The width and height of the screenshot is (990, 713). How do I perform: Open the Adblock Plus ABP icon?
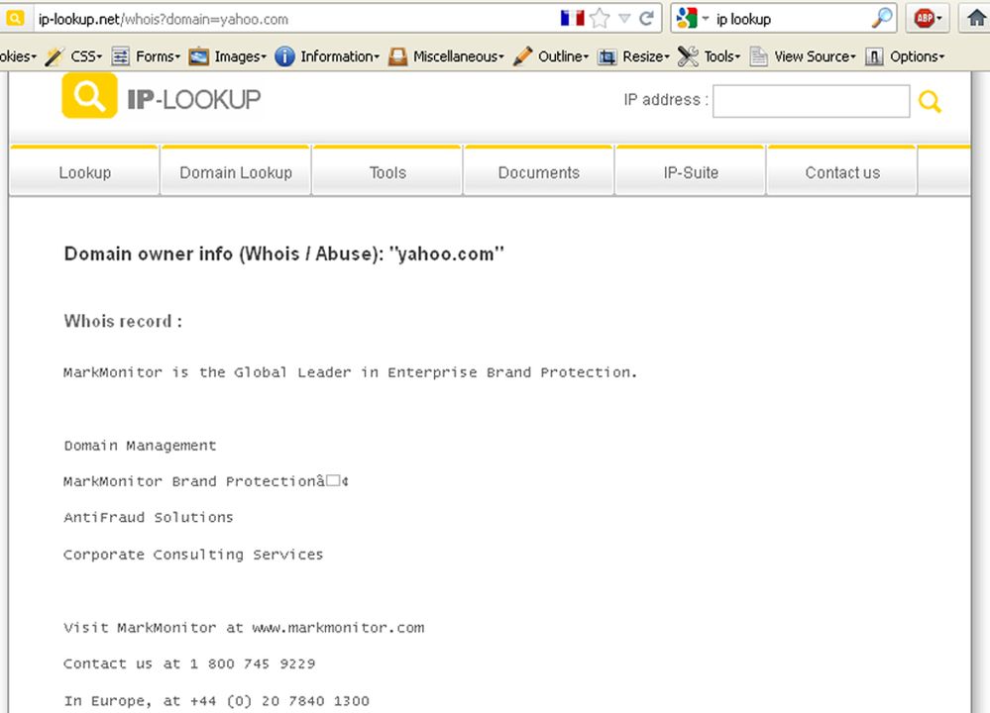[926, 18]
